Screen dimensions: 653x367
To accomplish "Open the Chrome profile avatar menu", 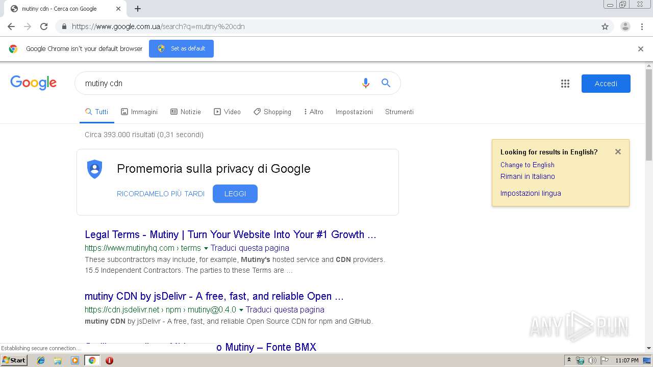I will tap(625, 27).
